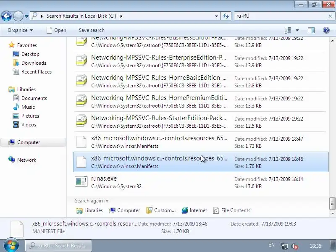Open the Documents library
This screenshot has width=336, height=252.
34,98
